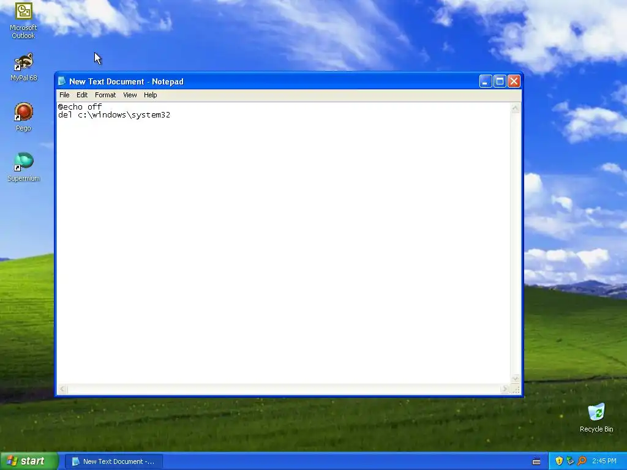The width and height of the screenshot is (627, 470).
Task: Click the horizontal scrollbar right arrow
Action: click(x=505, y=389)
